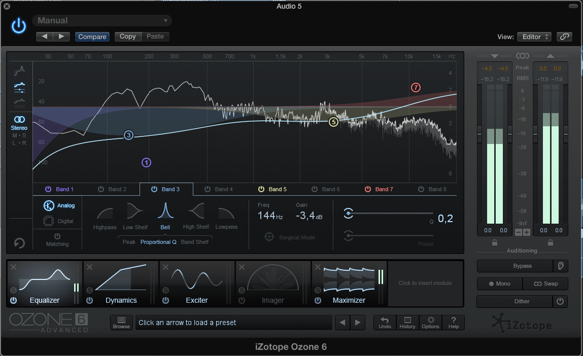Remove the Equalizer module with its X
This screenshot has width=583, height=356.
pos(13,267)
